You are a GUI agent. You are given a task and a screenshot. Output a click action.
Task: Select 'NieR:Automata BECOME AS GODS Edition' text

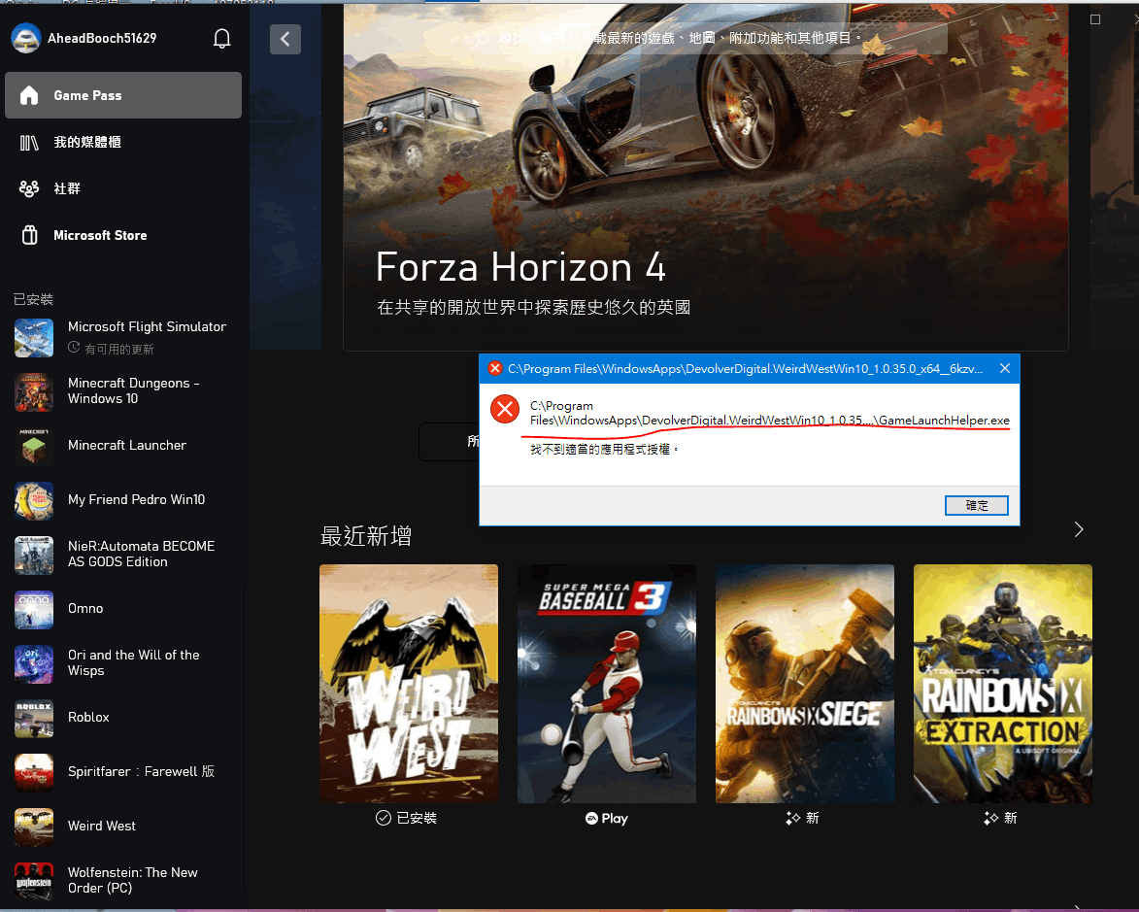pyautogui.click(x=142, y=554)
